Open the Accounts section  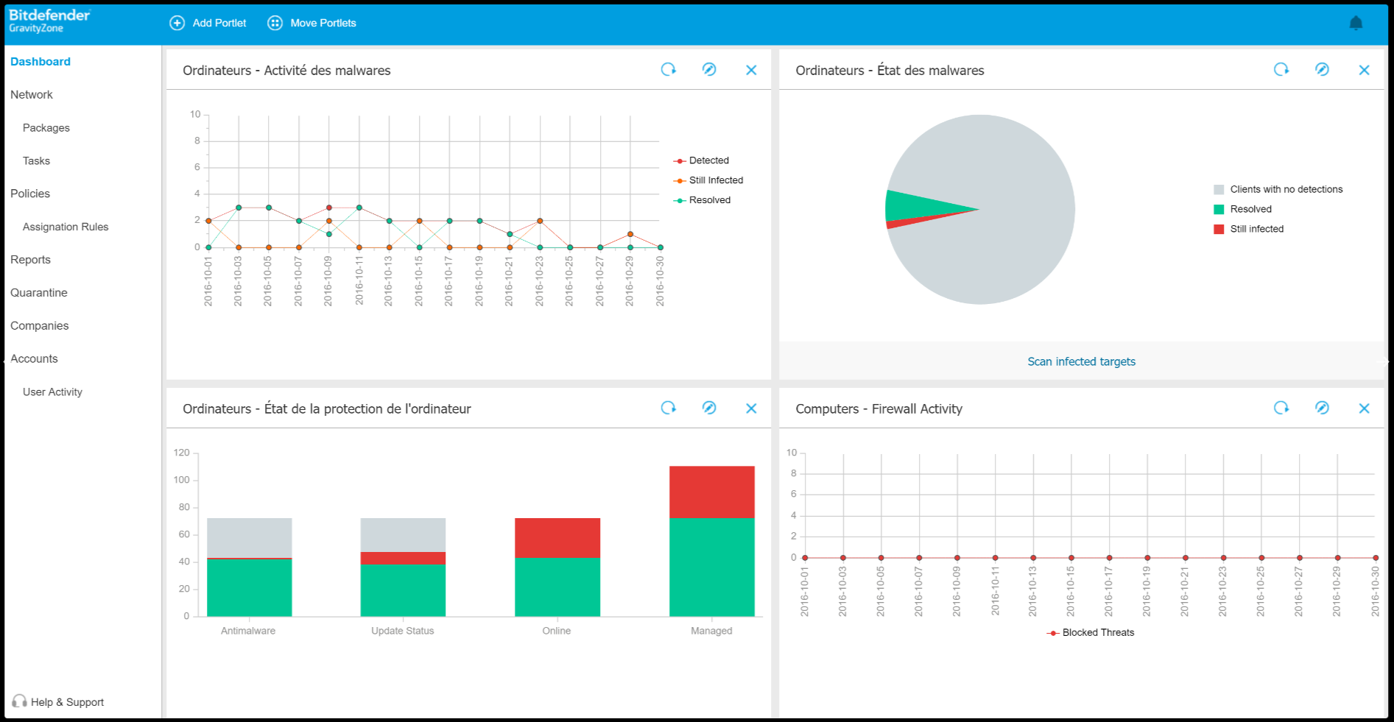pos(34,359)
